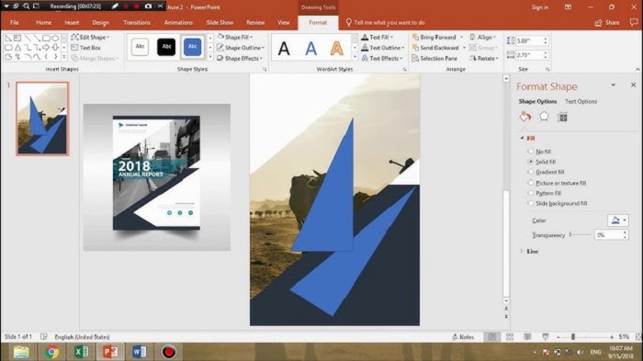Screen dimensions: 643x361
Task: Open the Shape Effects dropdown
Action: (x=240, y=58)
